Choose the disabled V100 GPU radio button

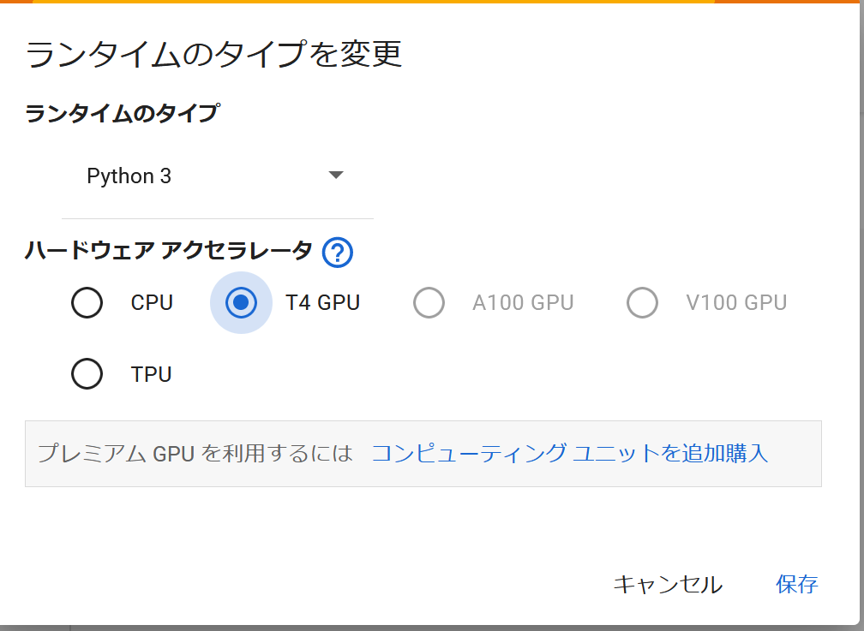642,303
